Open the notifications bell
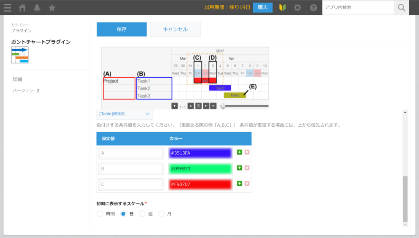The image size is (419, 238). tap(37, 8)
